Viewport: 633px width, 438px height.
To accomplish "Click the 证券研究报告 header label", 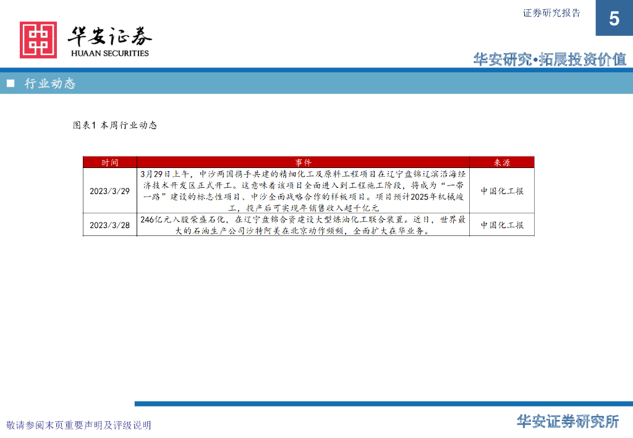I will 551,14.
